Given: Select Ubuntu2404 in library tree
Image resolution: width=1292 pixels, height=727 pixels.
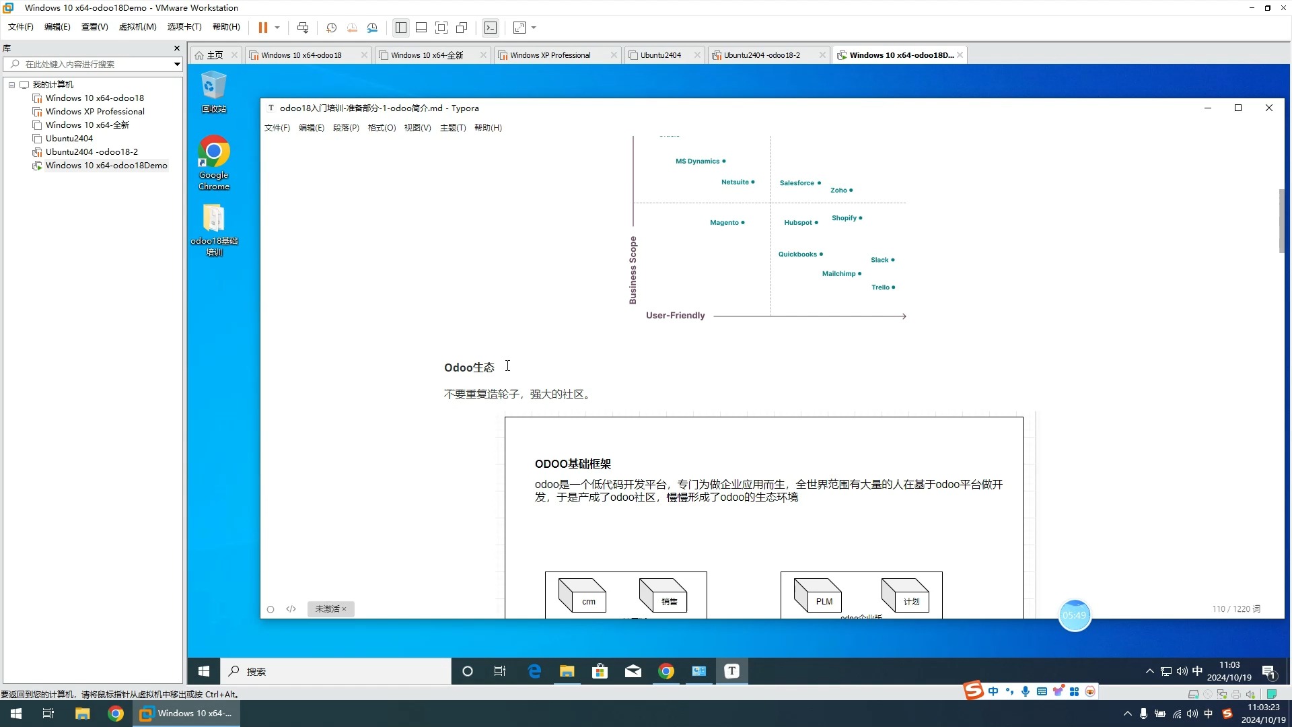Looking at the screenshot, I should [69, 139].
